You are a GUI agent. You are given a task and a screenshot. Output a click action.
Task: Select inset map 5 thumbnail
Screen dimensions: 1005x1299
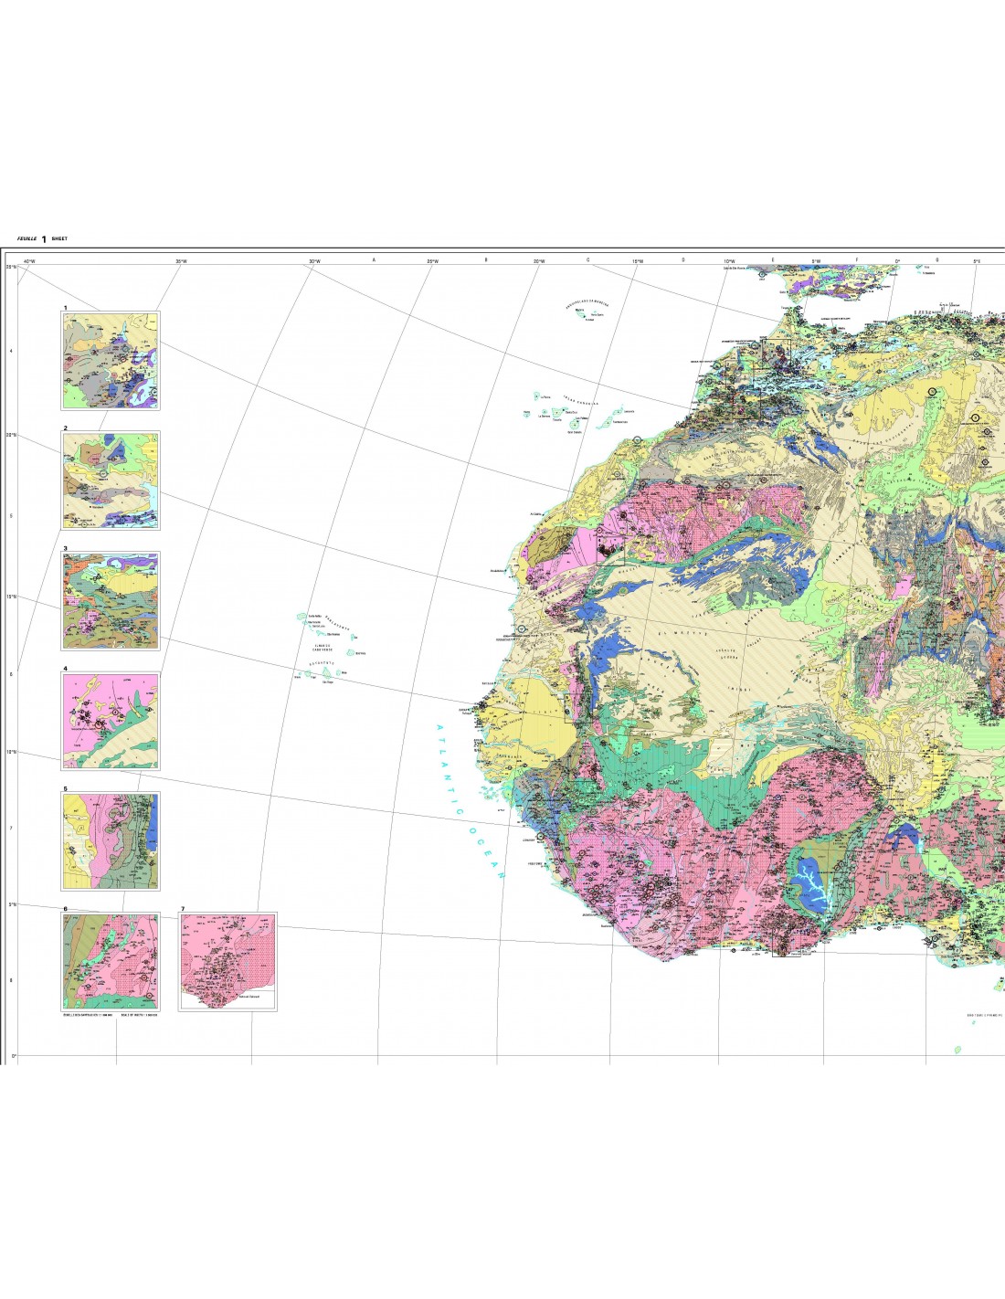coord(111,841)
